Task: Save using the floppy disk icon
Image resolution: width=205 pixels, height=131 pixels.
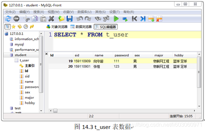Action: point(69,19)
